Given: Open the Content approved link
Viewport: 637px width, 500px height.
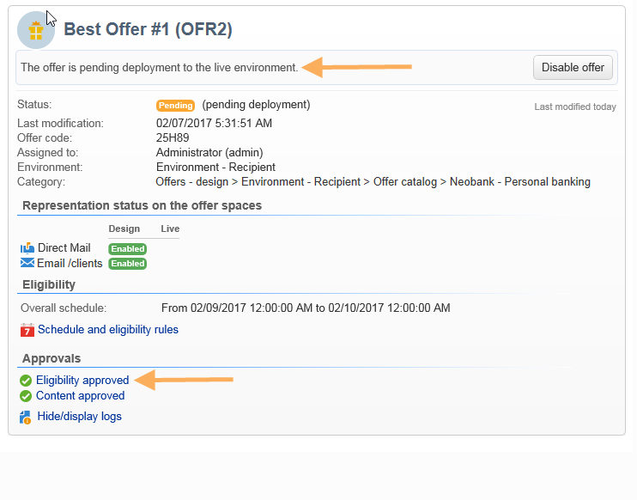Looking at the screenshot, I should 80,395.
